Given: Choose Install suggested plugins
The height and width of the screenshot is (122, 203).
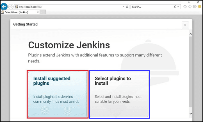Looking at the screenshot, I should [58, 94].
